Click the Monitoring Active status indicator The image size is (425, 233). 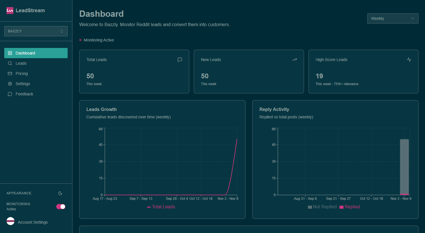pos(80,40)
